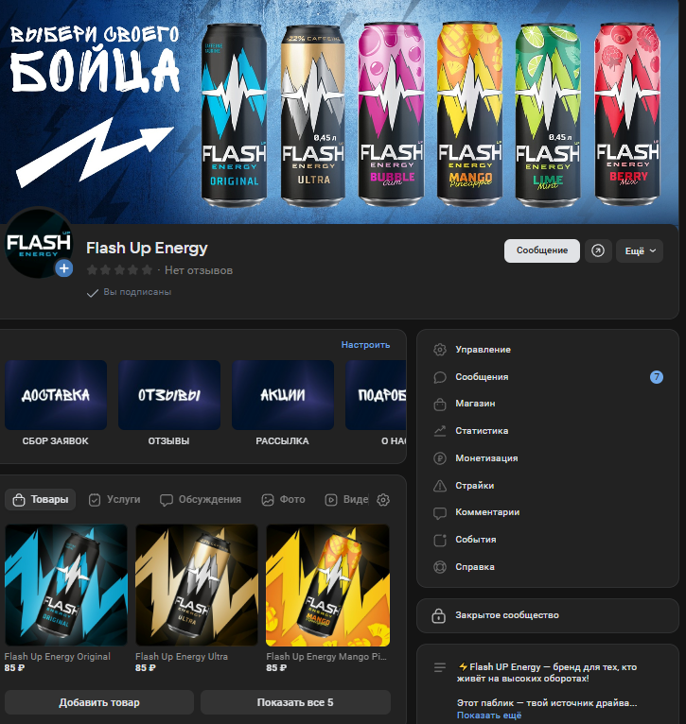The width and height of the screenshot is (686, 724).
Task: Open Flash Up Energy Mango product image
Action: click(x=327, y=585)
